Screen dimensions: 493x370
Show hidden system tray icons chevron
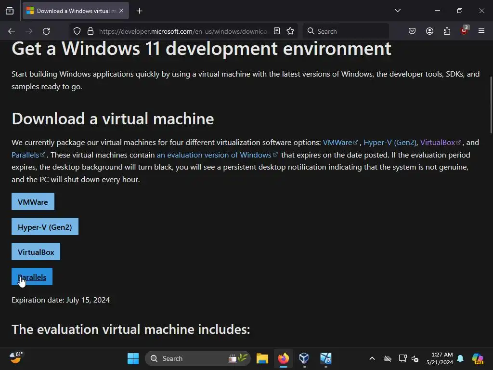pyautogui.click(x=372, y=358)
